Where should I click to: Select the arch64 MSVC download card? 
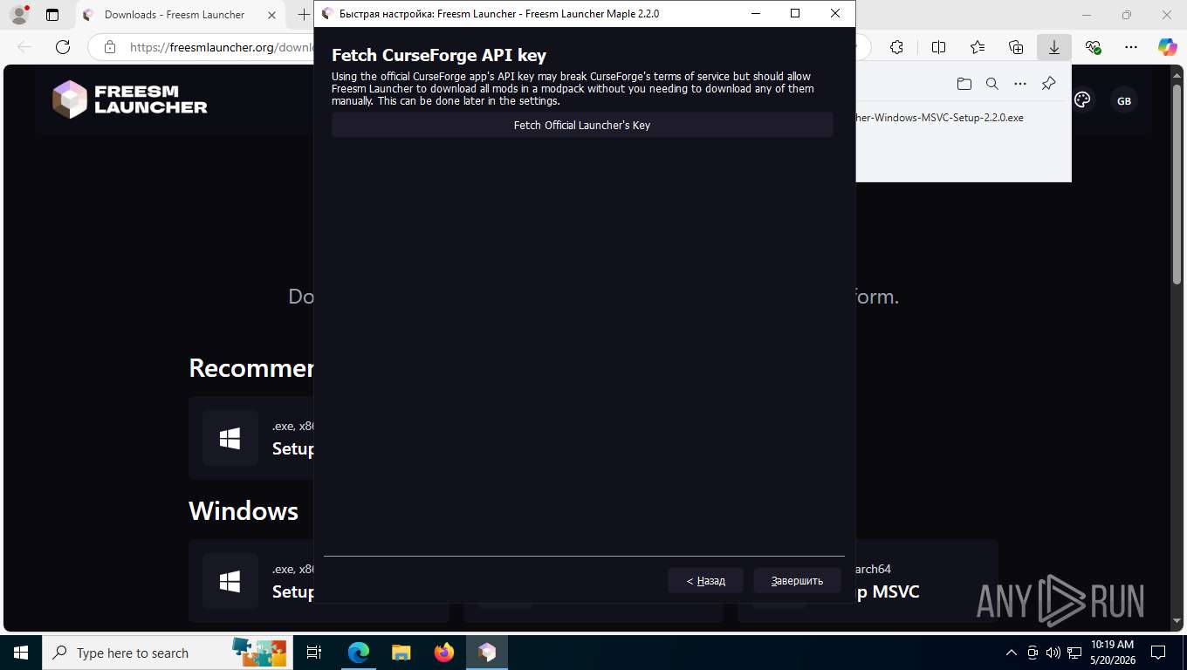(x=927, y=581)
